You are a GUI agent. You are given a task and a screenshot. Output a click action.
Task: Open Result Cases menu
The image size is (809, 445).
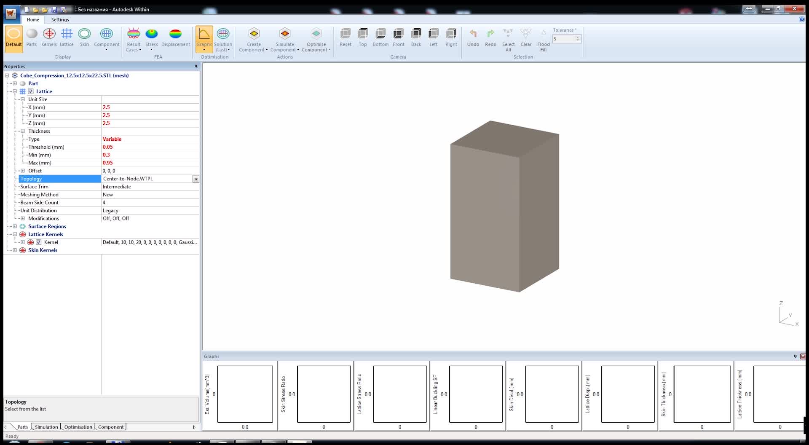[x=134, y=40]
